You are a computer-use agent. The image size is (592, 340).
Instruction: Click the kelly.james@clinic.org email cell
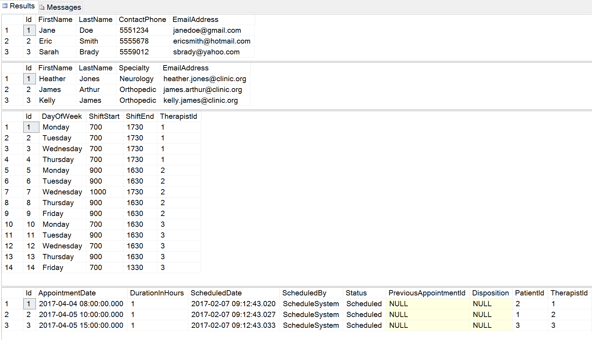coord(205,100)
